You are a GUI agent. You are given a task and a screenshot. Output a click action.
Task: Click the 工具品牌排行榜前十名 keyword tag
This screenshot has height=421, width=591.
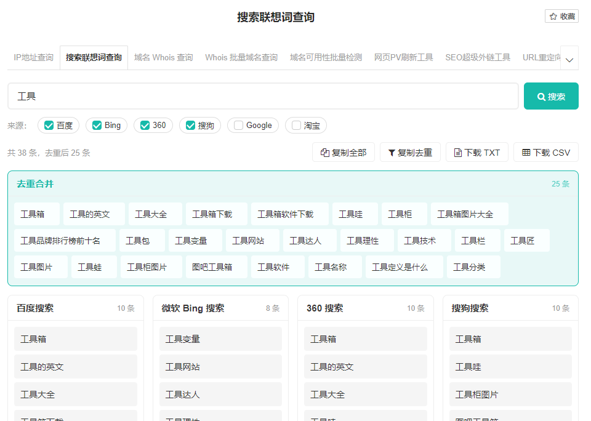(65, 241)
